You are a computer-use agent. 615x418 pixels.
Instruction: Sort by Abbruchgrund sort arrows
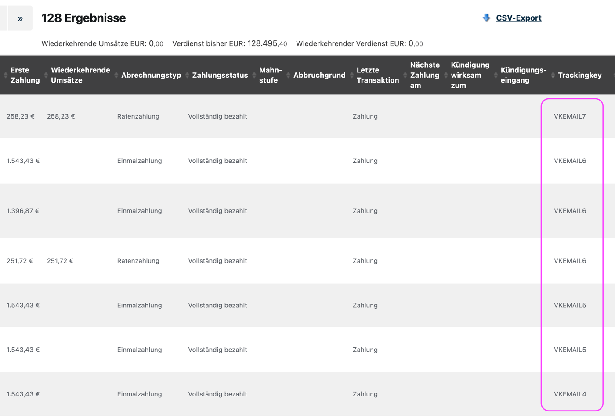click(288, 75)
